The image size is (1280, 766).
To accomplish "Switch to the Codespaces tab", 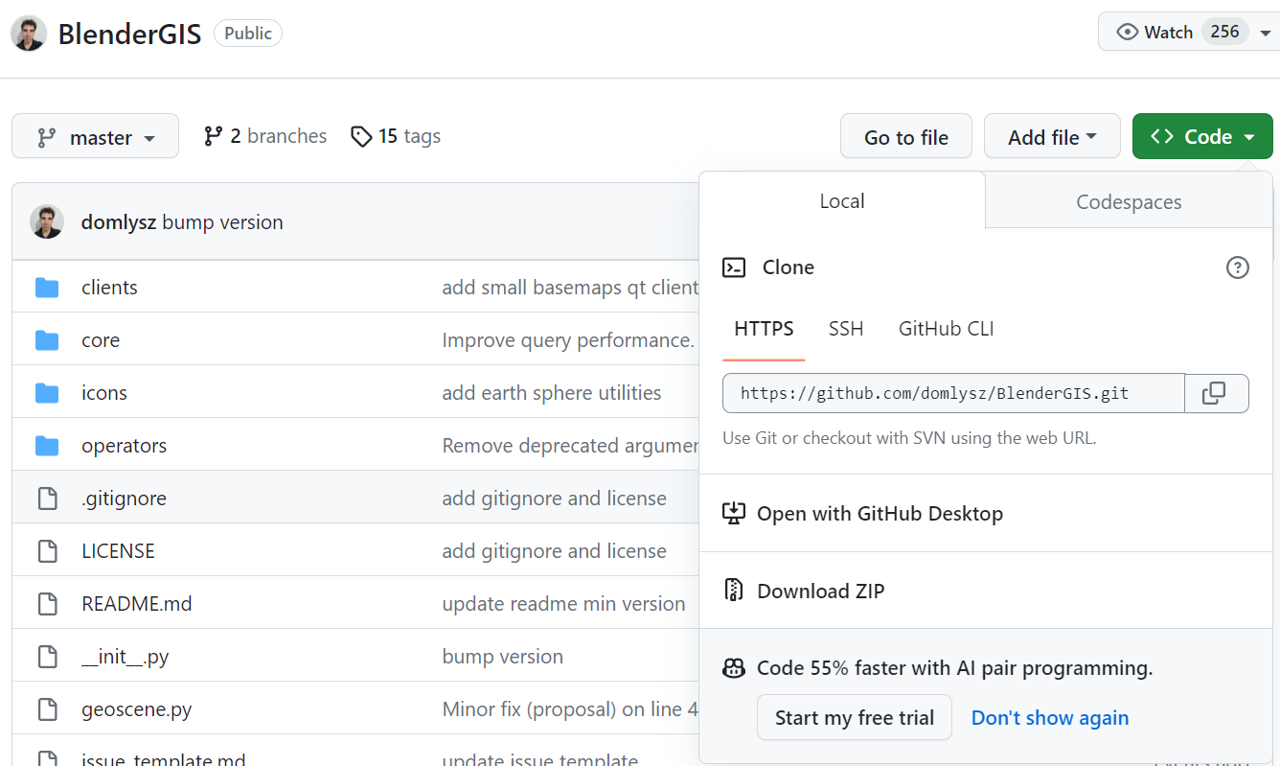I will pos(1129,201).
